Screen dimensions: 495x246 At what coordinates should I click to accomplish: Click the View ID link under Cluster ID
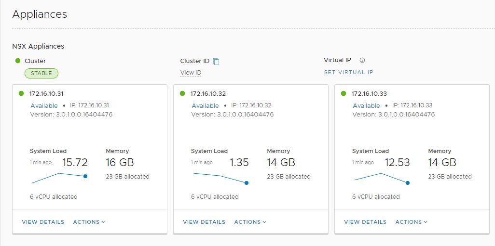(191, 73)
